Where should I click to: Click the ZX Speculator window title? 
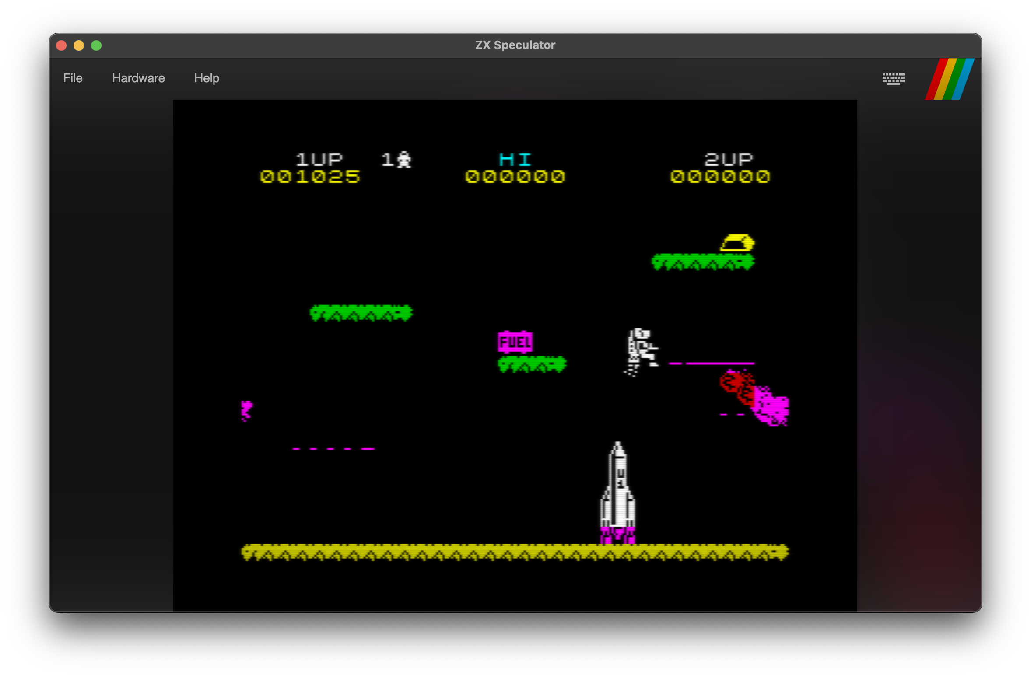515,45
